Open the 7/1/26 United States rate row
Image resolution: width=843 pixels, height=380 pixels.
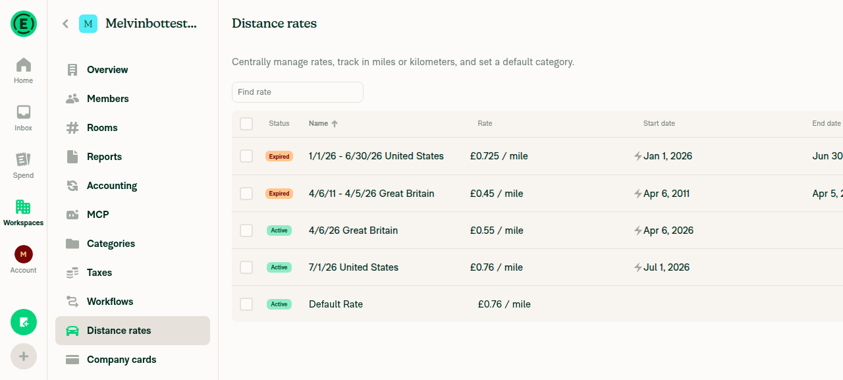point(537,267)
